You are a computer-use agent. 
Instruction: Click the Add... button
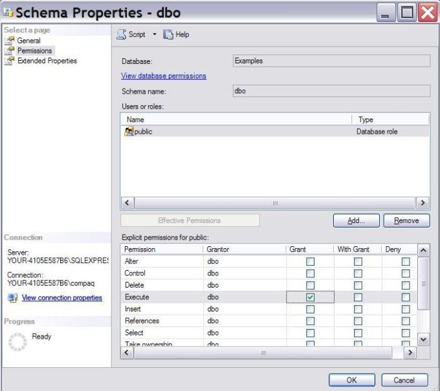(x=356, y=220)
